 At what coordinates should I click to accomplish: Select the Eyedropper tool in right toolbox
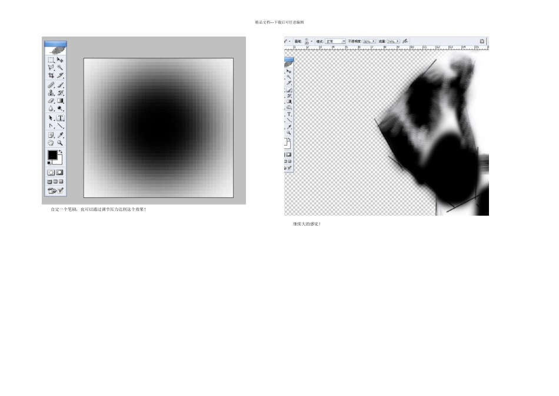pyautogui.click(x=289, y=127)
